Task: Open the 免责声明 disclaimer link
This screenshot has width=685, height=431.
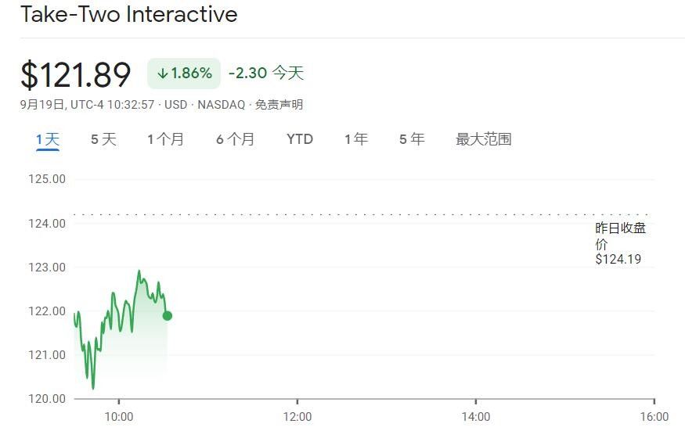Action: coord(279,105)
